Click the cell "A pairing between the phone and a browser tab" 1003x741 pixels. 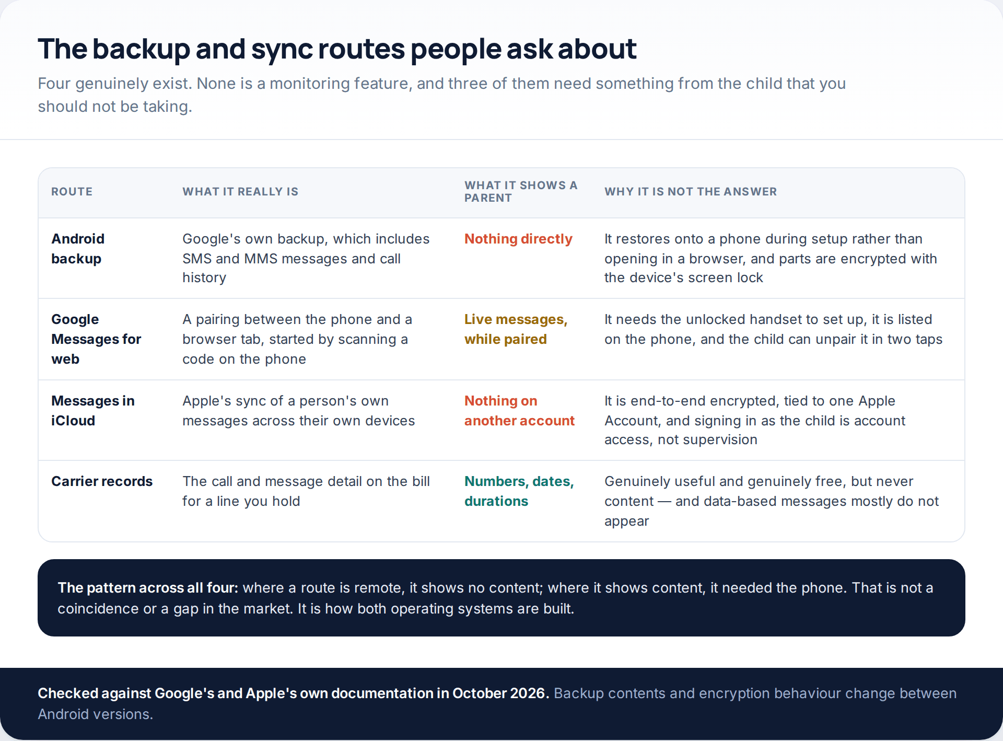[x=297, y=339]
